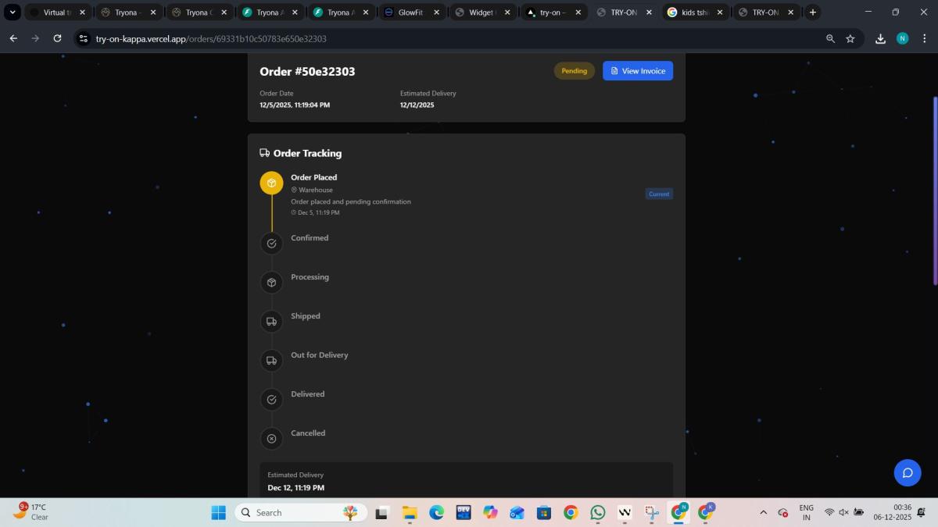
Task: Click the Delivered step check icon
Action: (x=271, y=400)
